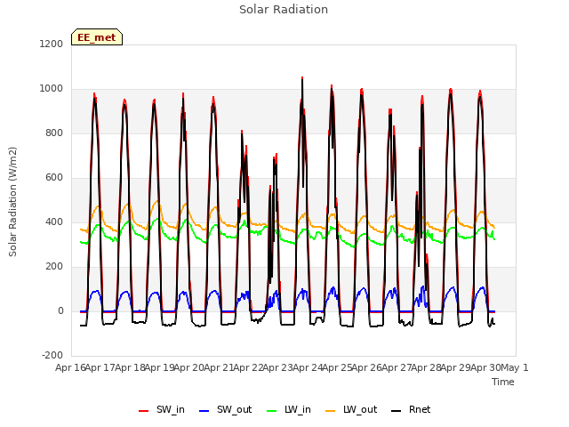
Task: Click the tallest Rnet spike on Apr 24
Action: [302, 81]
